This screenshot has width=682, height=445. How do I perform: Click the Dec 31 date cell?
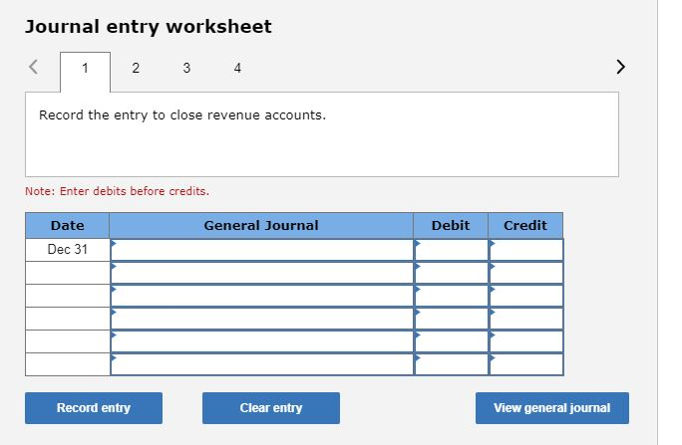68,250
